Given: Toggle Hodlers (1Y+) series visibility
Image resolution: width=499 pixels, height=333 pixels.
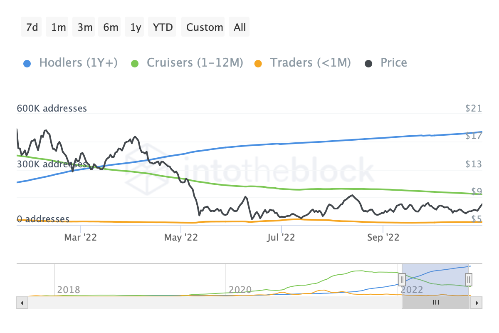Looking at the screenshot, I should point(70,63).
